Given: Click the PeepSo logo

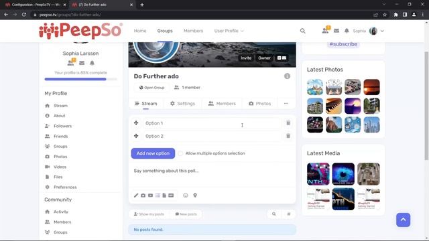Looking at the screenshot, I should click(80, 31).
